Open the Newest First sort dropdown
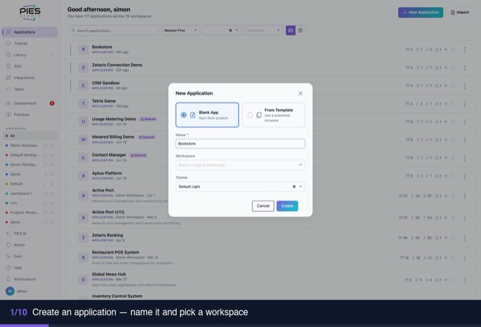 180,30
